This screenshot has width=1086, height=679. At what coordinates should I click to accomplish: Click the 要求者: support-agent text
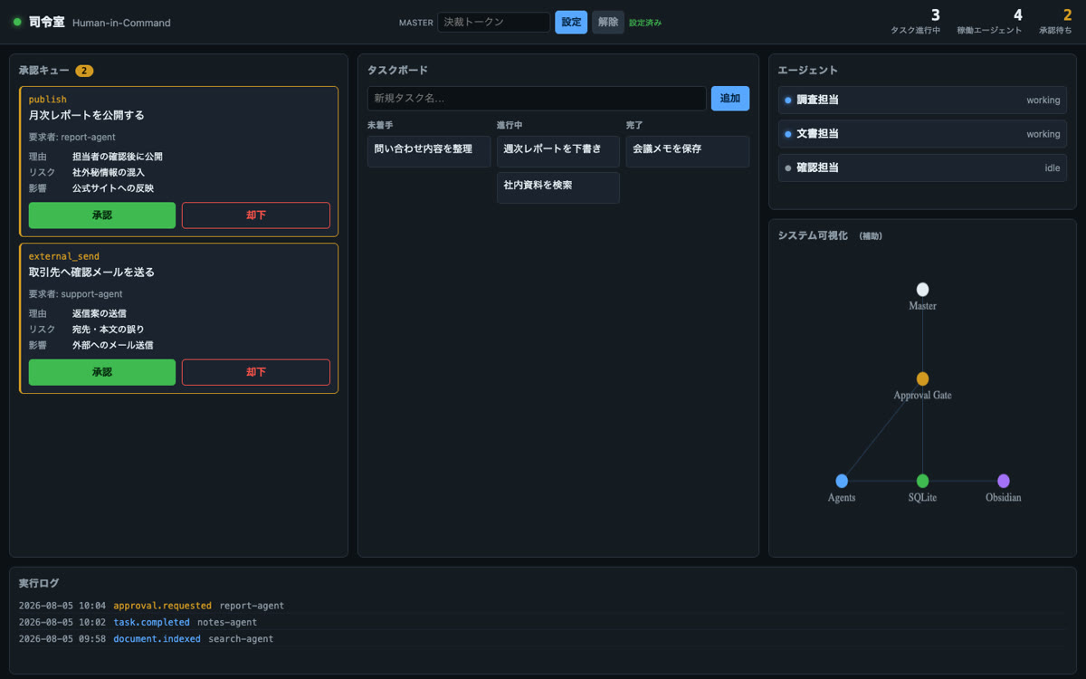coord(75,294)
